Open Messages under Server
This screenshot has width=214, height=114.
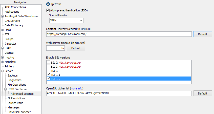[14, 107]
